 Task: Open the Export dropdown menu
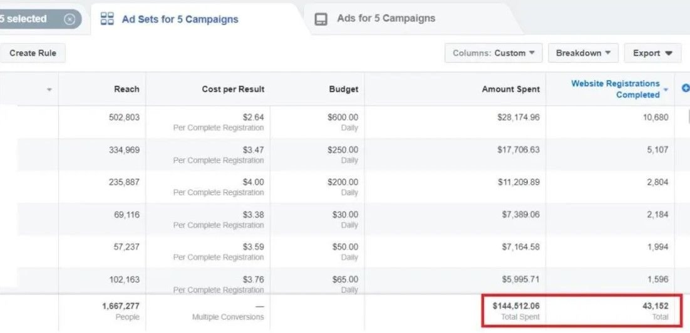tap(652, 53)
